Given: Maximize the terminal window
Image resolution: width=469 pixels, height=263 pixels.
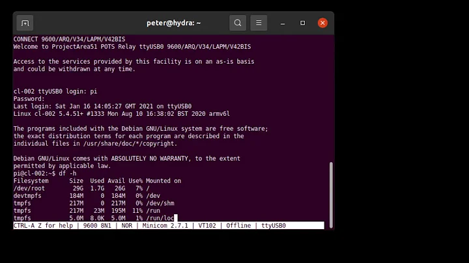Looking at the screenshot, I should (x=303, y=23).
